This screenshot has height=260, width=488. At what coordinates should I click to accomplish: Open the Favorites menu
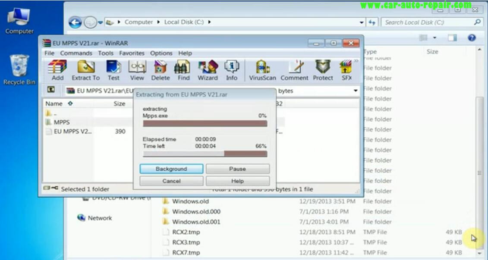(x=132, y=53)
